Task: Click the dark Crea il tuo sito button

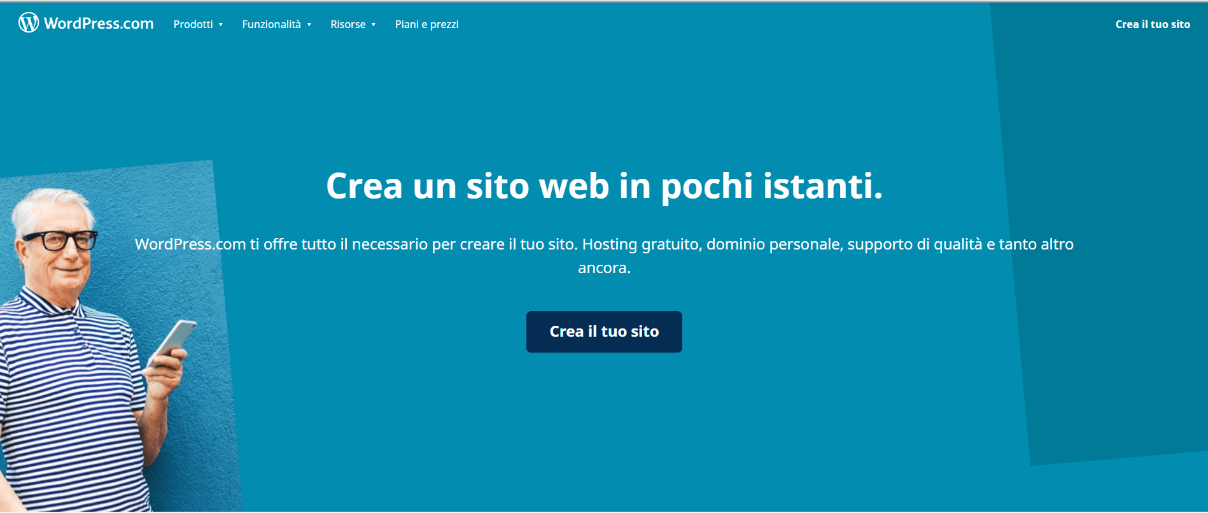Action: pos(604,332)
